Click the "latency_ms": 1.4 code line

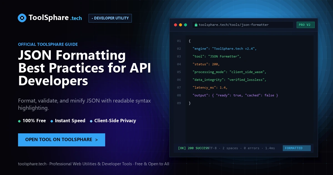coord(210,87)
